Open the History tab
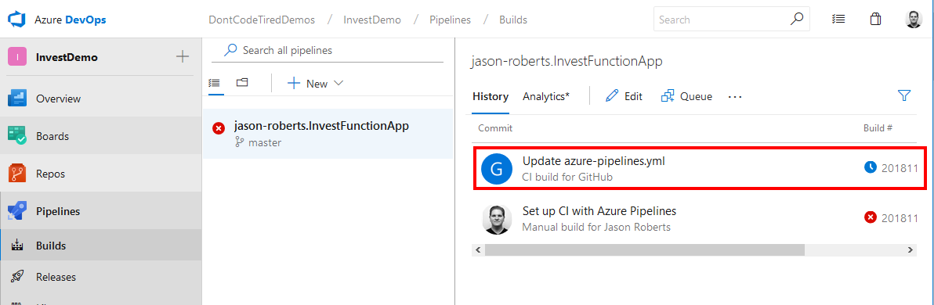 point(491,97)
